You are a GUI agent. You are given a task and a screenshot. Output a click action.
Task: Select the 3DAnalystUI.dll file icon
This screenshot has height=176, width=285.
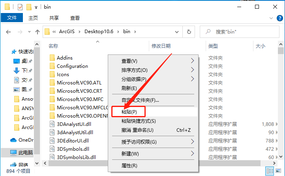pos(52,124)
